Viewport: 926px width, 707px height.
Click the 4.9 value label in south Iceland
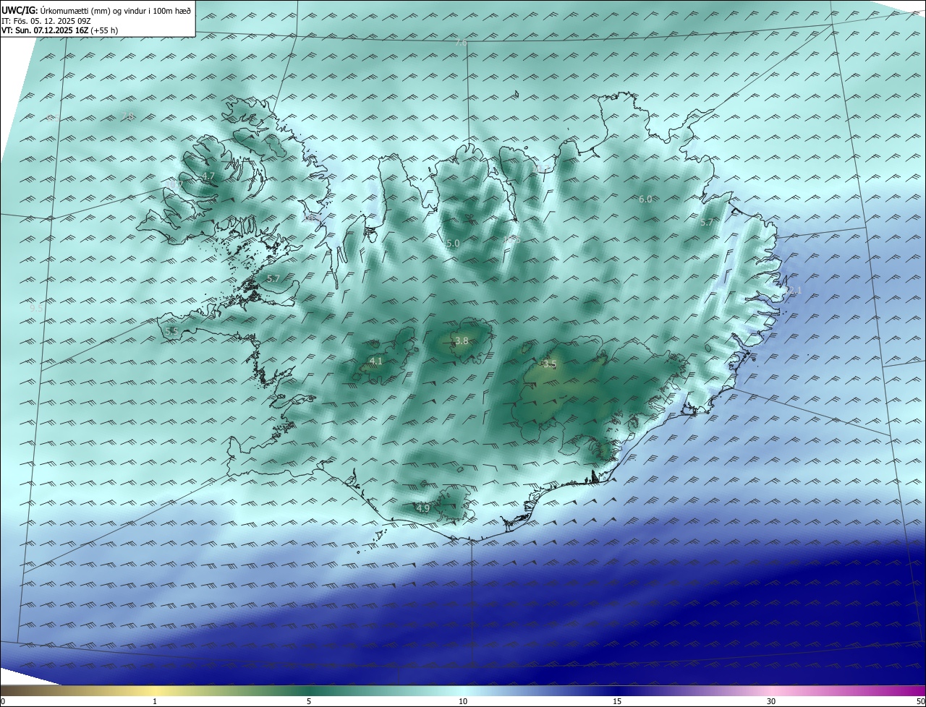pyautogui.click(x=423, y=508)
